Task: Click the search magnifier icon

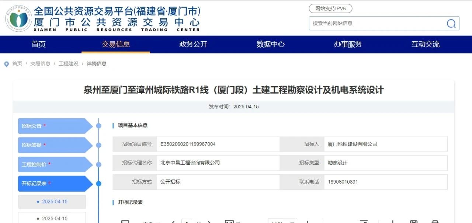Action: tap(451, 24)
